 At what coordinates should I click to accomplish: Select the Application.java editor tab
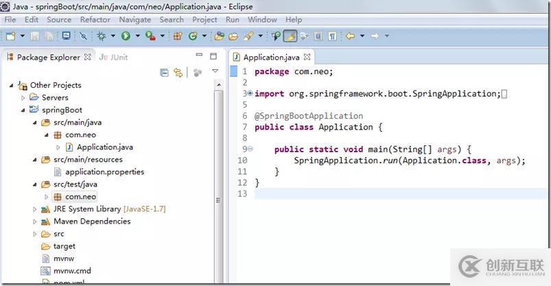click(x=271, y=57)
